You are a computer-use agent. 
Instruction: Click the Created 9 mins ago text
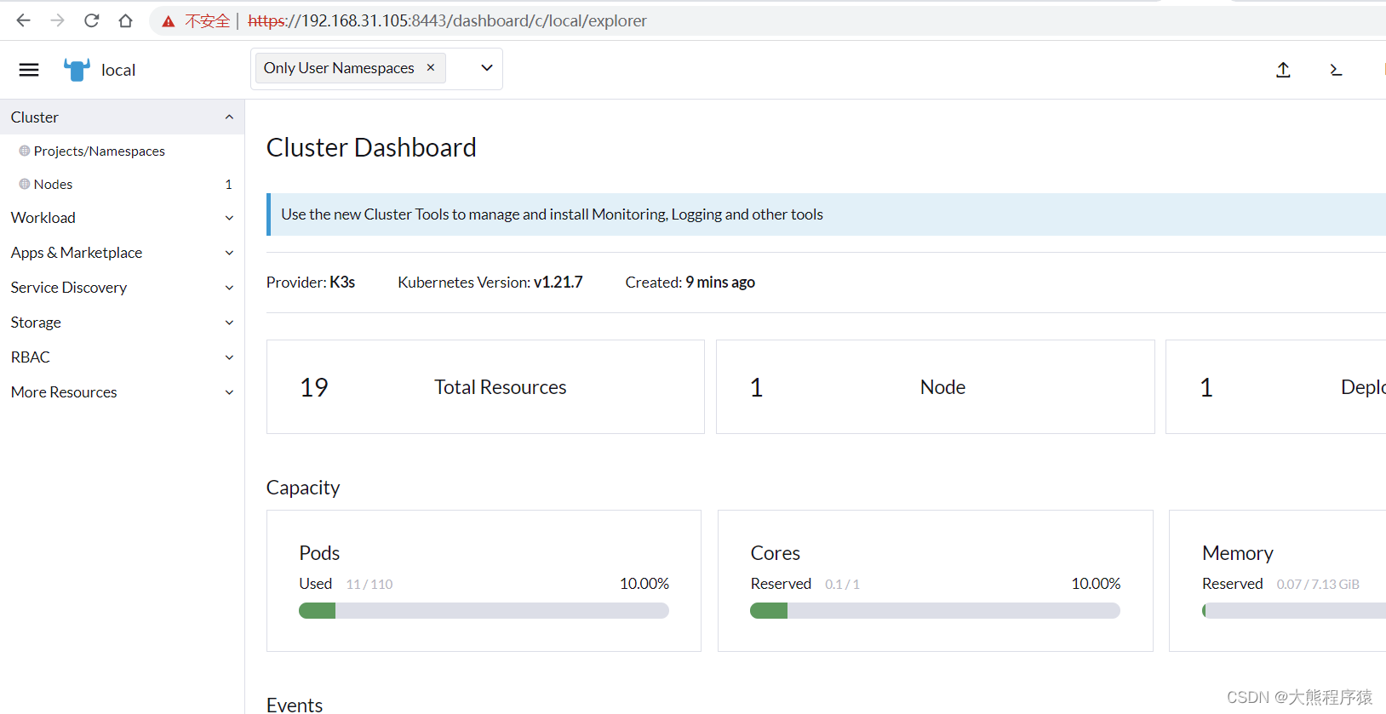coord(690,283)
